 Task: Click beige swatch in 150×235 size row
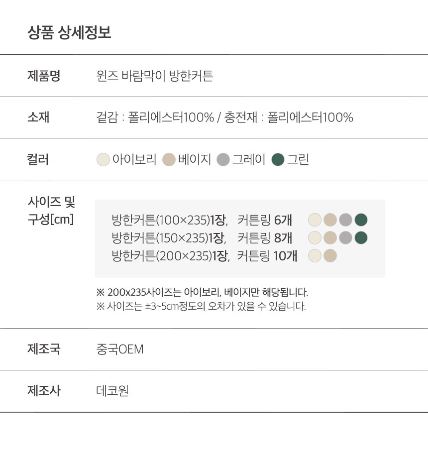pos(330,238)
